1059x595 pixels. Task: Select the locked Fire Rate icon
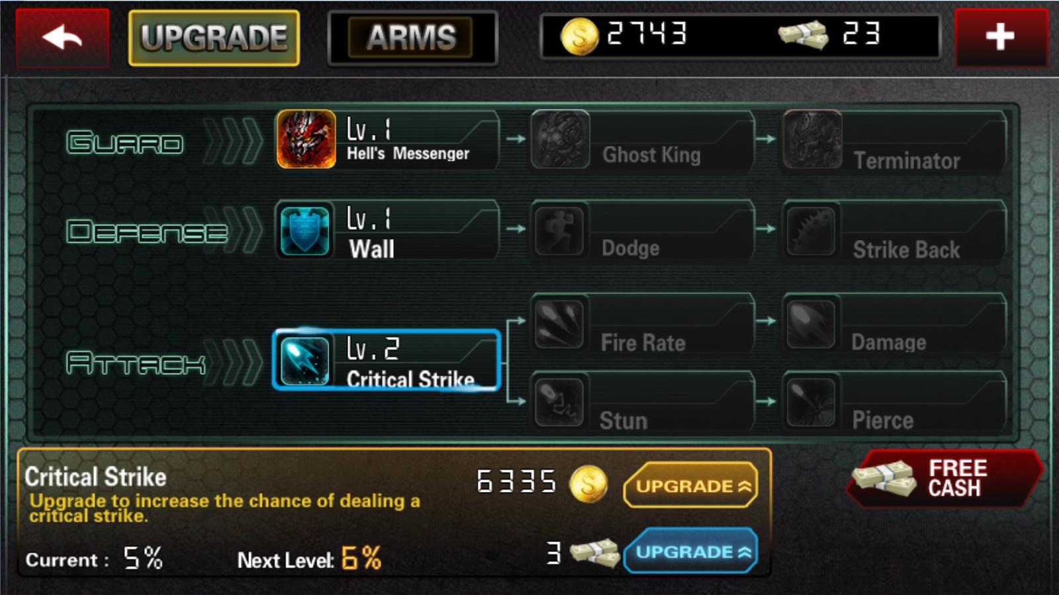pyautogui.click(x=559, y=324)
